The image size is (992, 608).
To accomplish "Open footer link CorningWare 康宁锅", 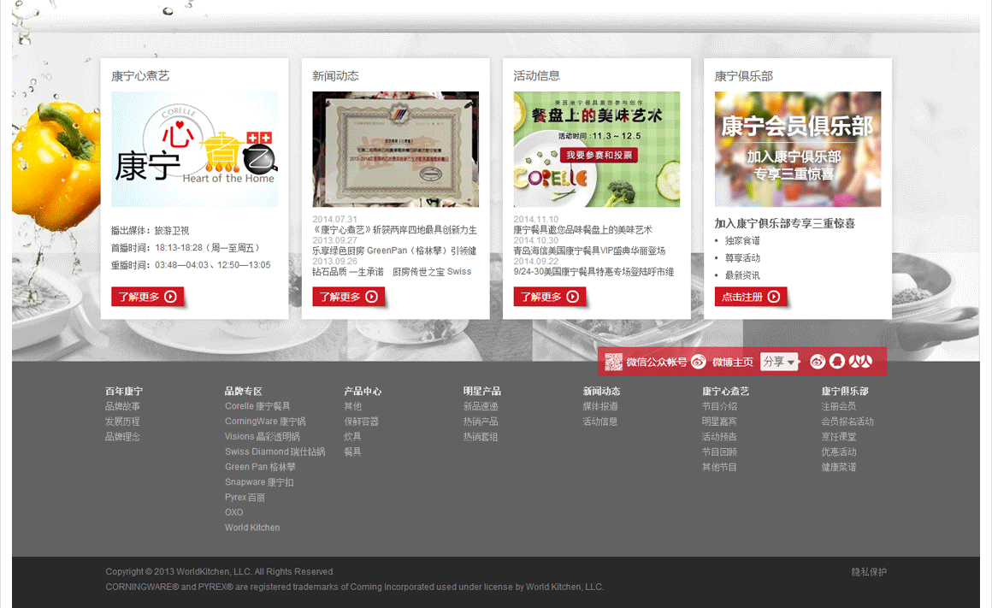I will click(265, 422).
